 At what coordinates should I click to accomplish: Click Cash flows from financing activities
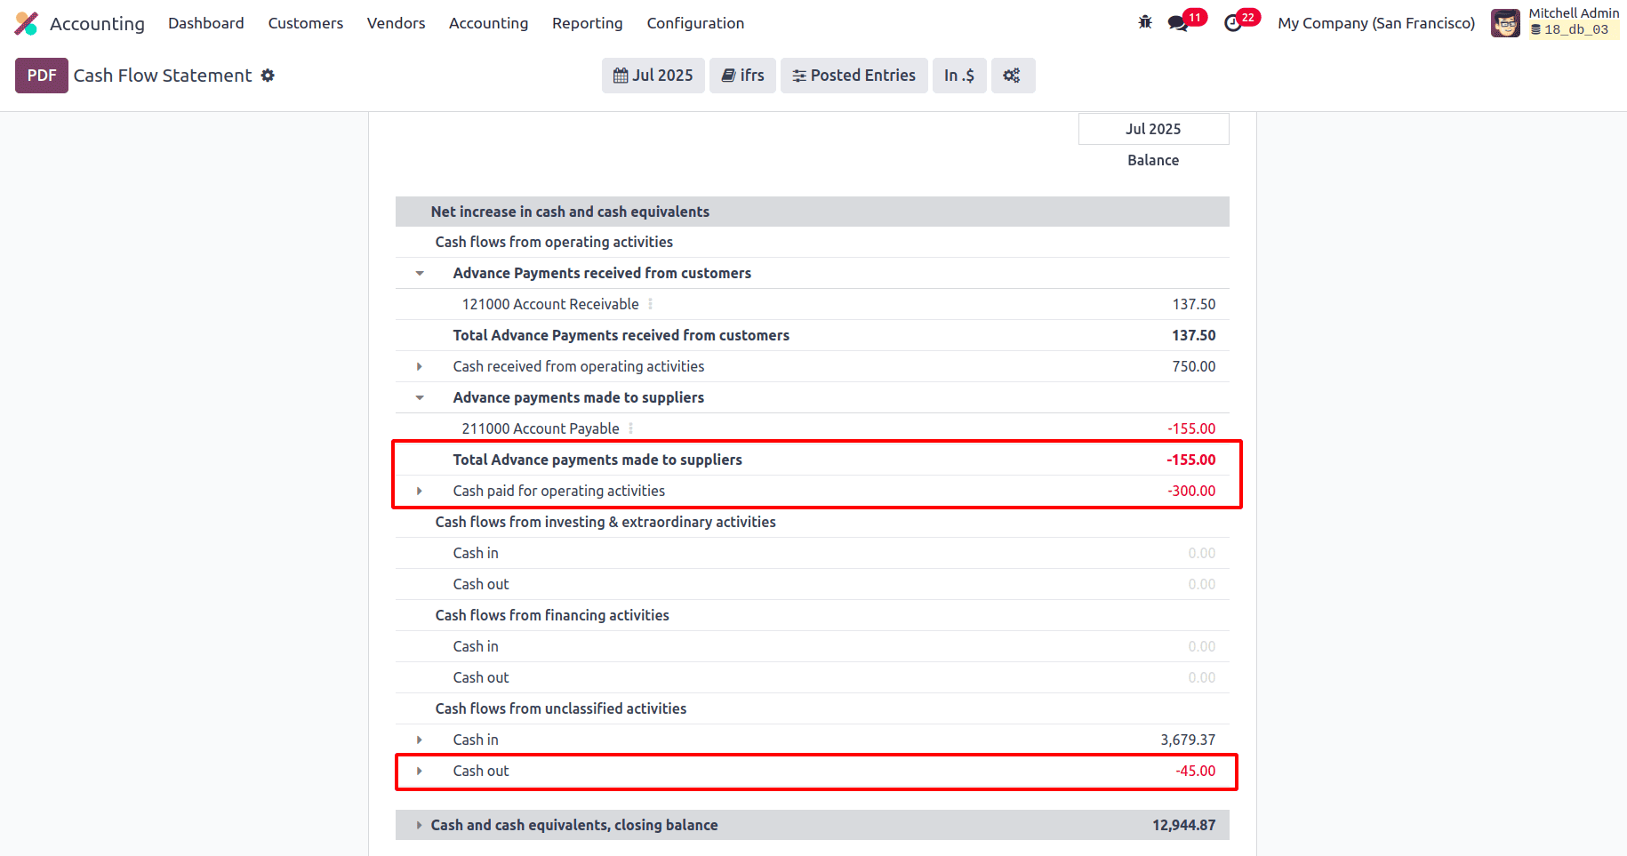click(x=552, y=615)
